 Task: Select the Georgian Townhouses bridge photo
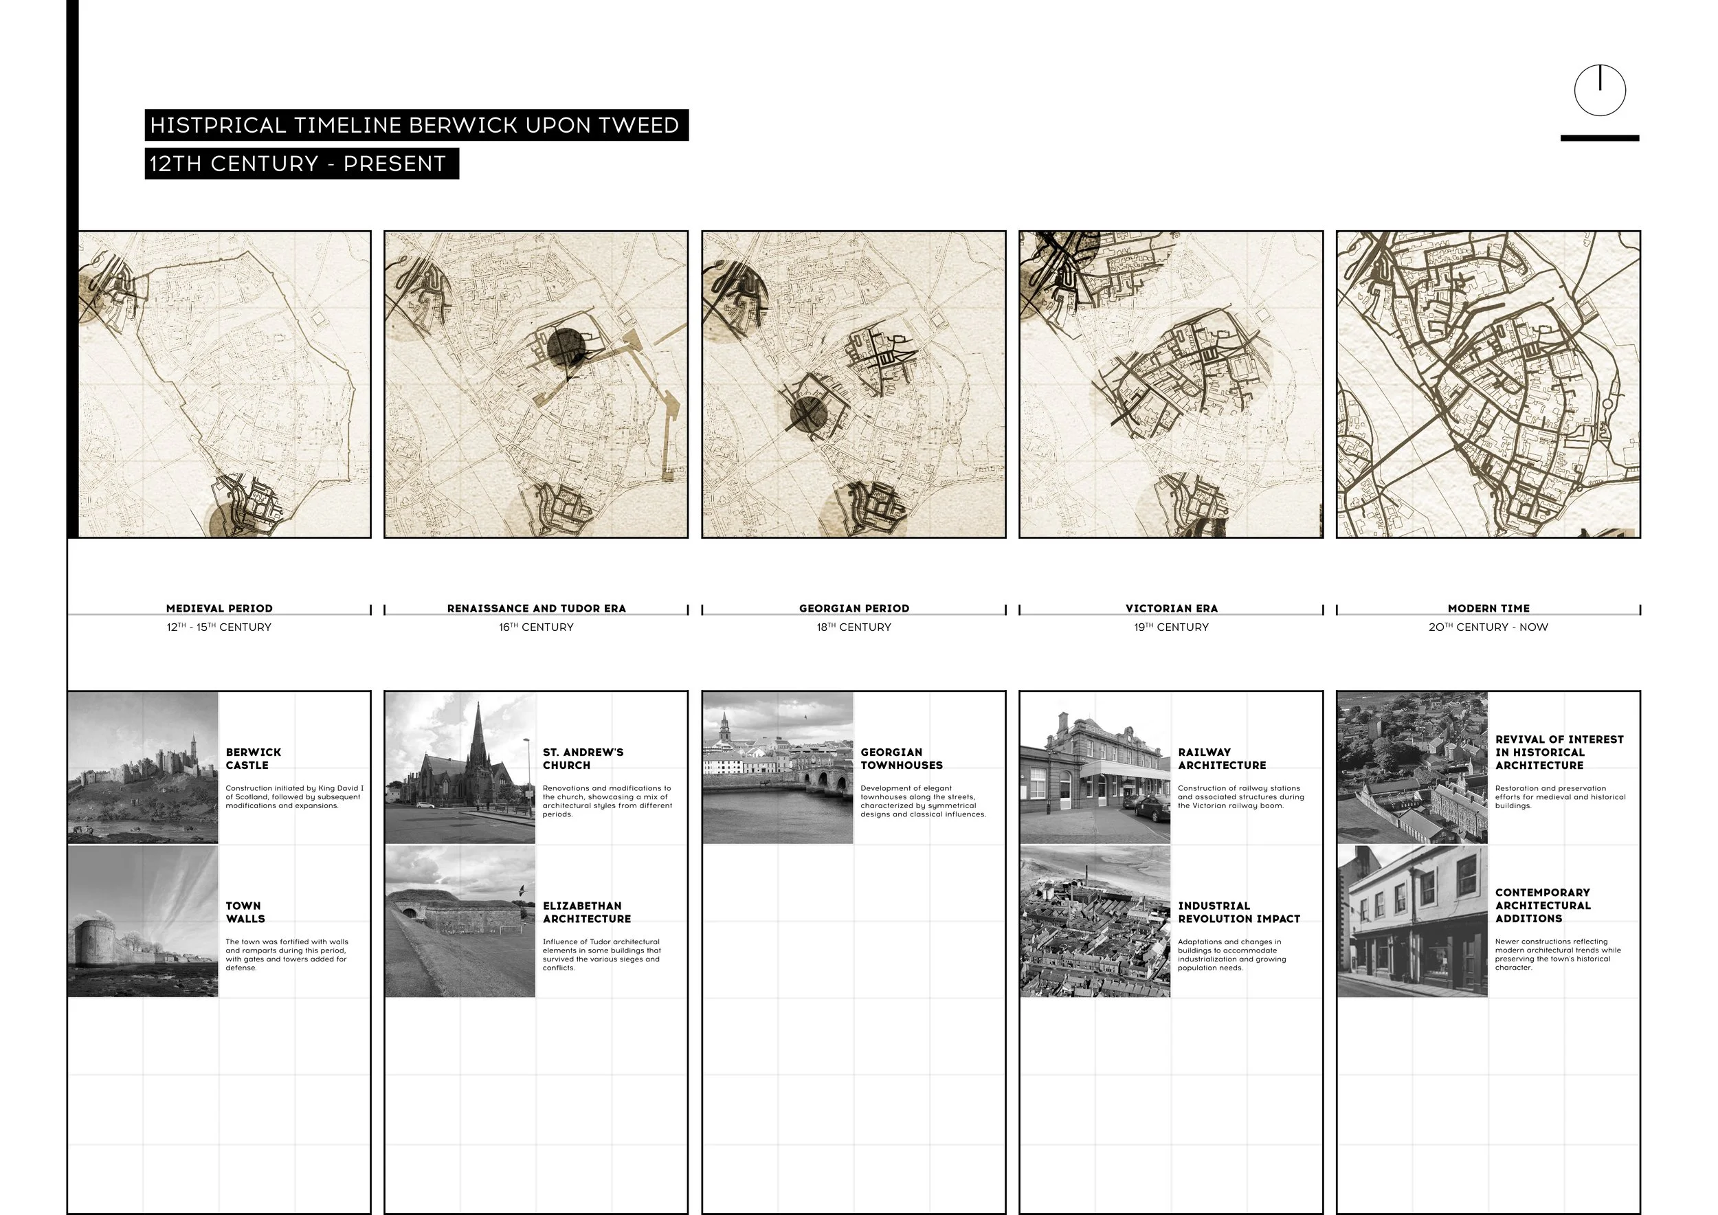[x=777, y=768]
